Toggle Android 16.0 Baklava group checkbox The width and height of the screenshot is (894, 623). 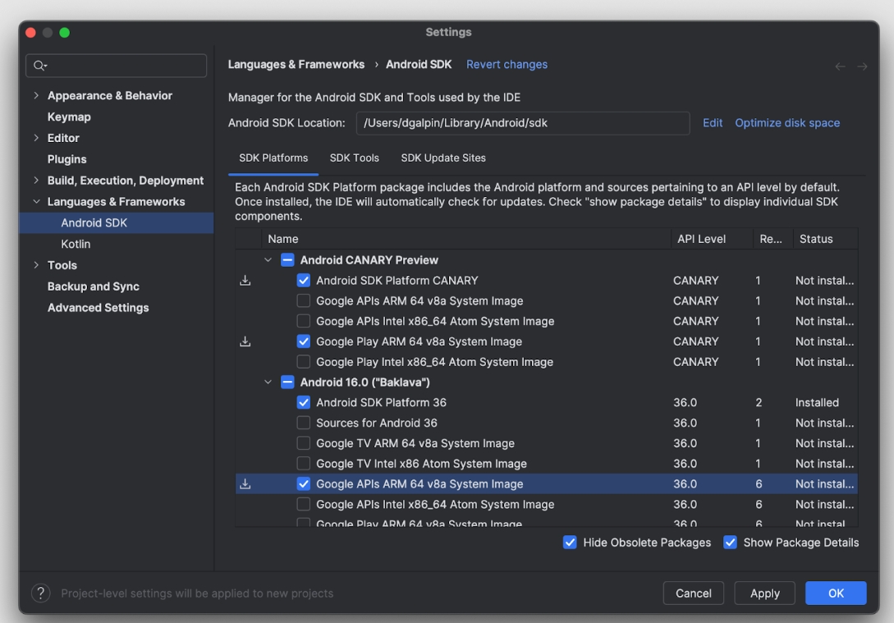[287, 383]
